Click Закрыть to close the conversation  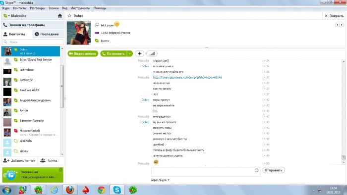point(334,16)
